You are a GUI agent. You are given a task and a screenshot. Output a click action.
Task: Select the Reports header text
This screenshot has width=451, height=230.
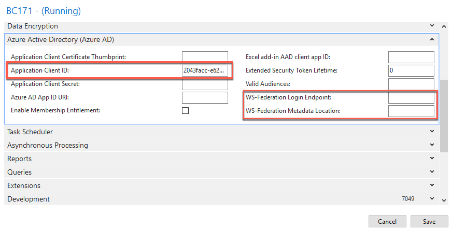(x=19, y=159)
